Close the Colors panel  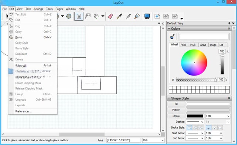pos(229,28)
